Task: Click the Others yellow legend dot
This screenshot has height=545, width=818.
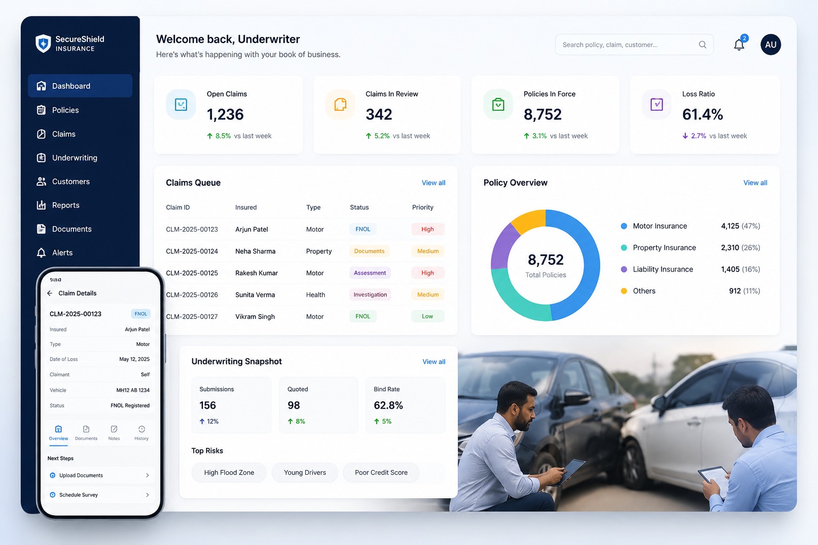Action: pos(624,291)
